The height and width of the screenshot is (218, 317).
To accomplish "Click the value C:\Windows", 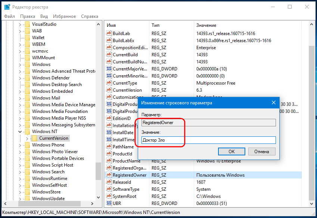I will tap(208, 196).
